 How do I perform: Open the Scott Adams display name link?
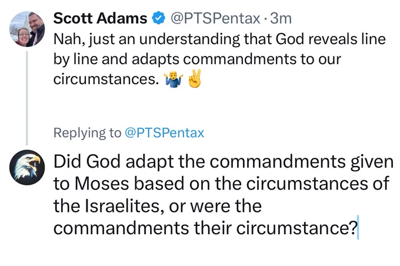[100, 18]
